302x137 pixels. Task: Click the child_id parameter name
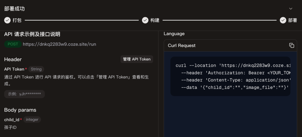[x=12, y=120]
